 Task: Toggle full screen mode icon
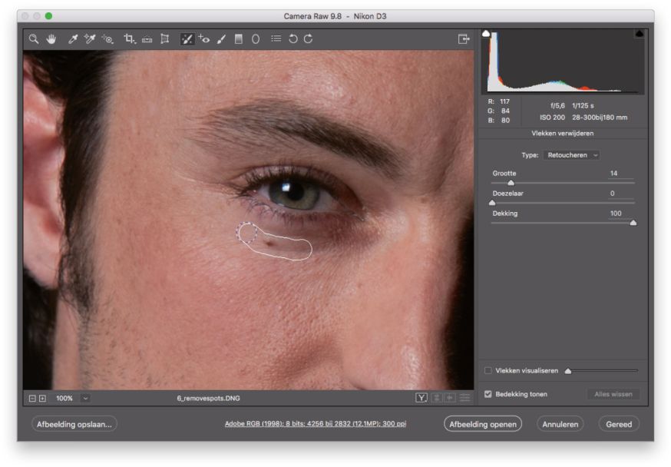[464, 39]
